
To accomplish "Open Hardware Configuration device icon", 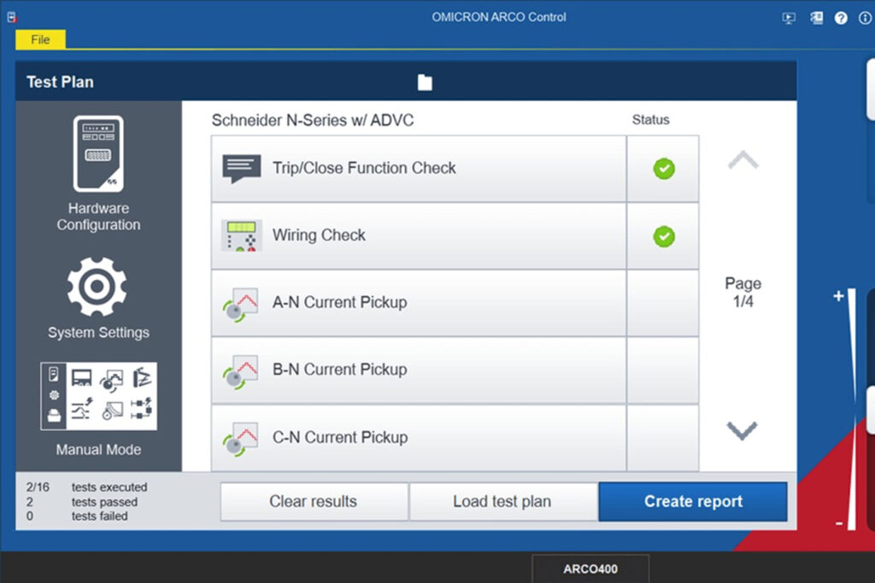I will (98, 154).
